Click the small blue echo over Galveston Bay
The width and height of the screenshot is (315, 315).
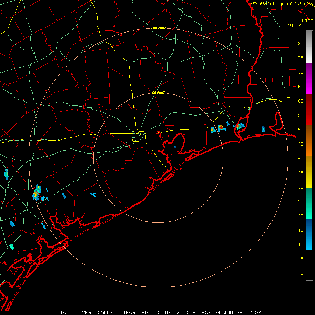(x=175, y=147)
